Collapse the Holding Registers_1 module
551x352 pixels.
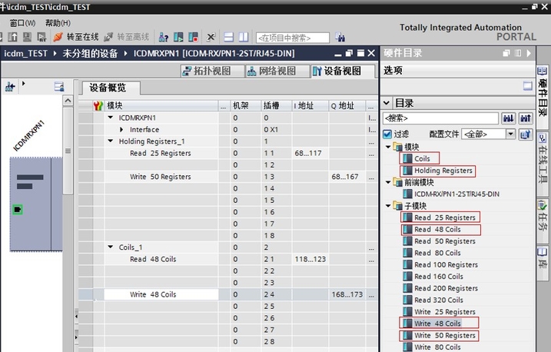tap(111, 141)
